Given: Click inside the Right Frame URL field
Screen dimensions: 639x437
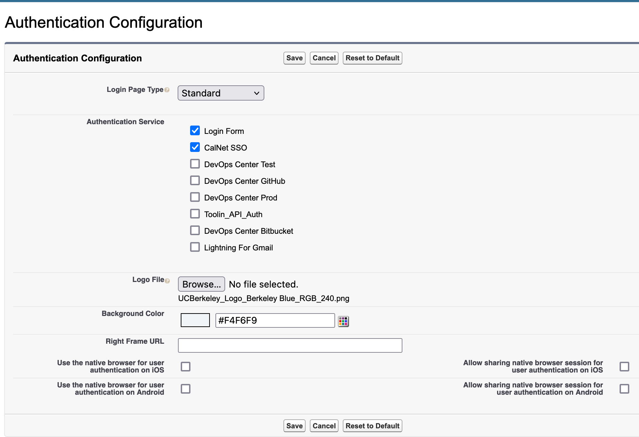Looking at the screenshot, I should pyautogui.click(x=290, y=345).
